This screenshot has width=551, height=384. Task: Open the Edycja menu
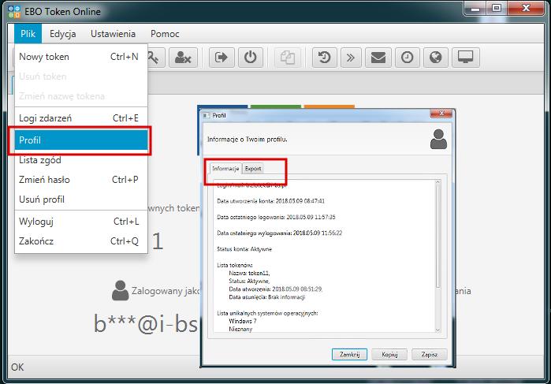[63, 34]
